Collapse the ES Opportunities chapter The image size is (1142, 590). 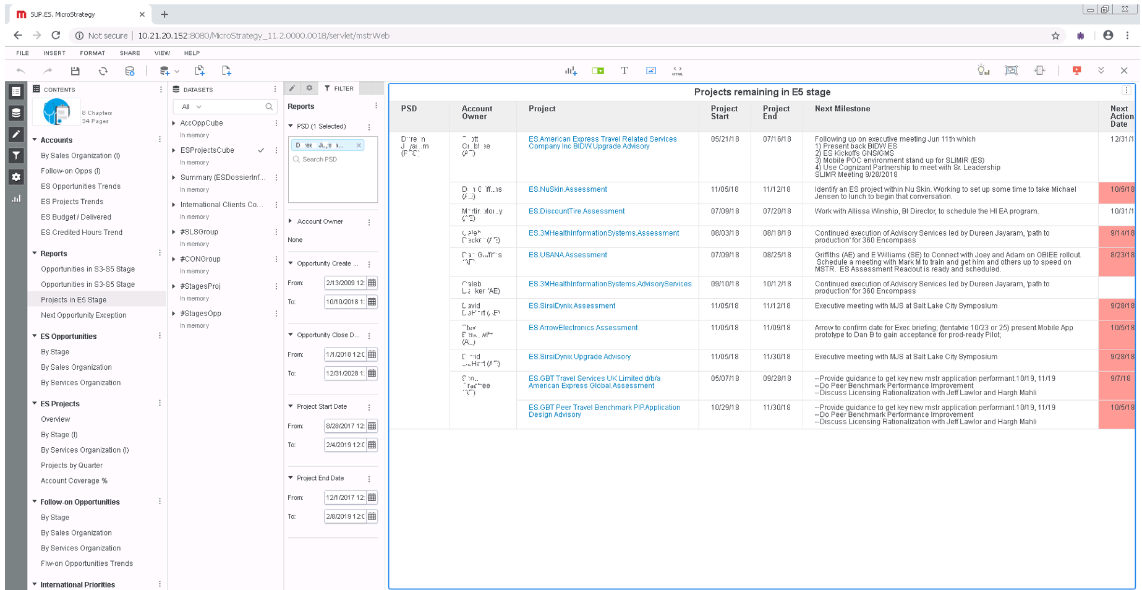(35, 336)
